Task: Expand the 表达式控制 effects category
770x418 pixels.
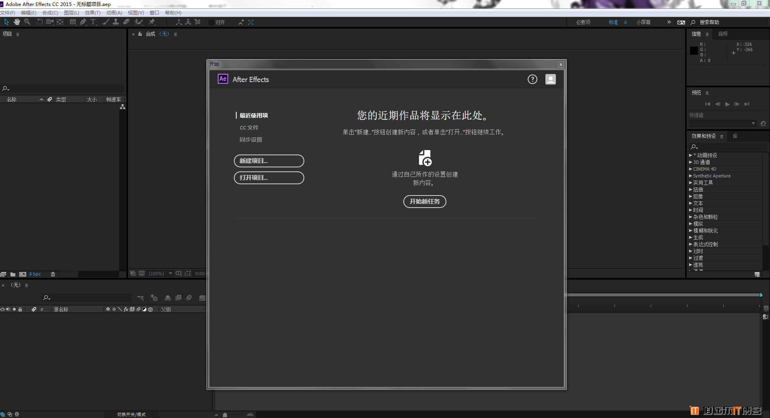Action: pyautogui.click(x=691, y=244)
